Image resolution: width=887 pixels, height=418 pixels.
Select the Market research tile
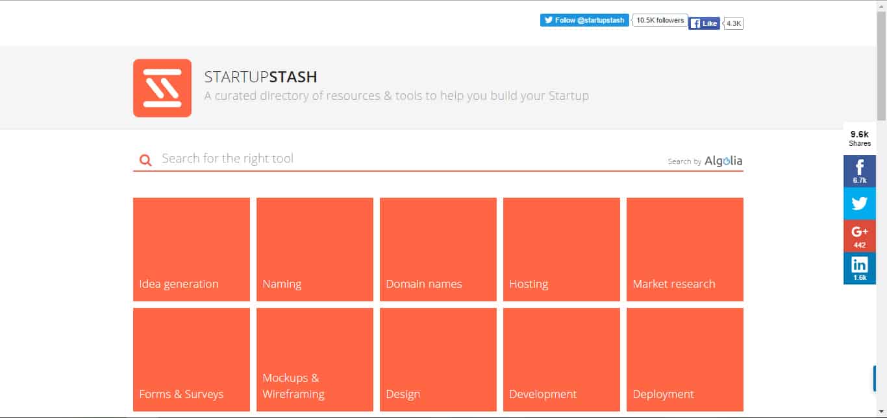click(684, 250)
